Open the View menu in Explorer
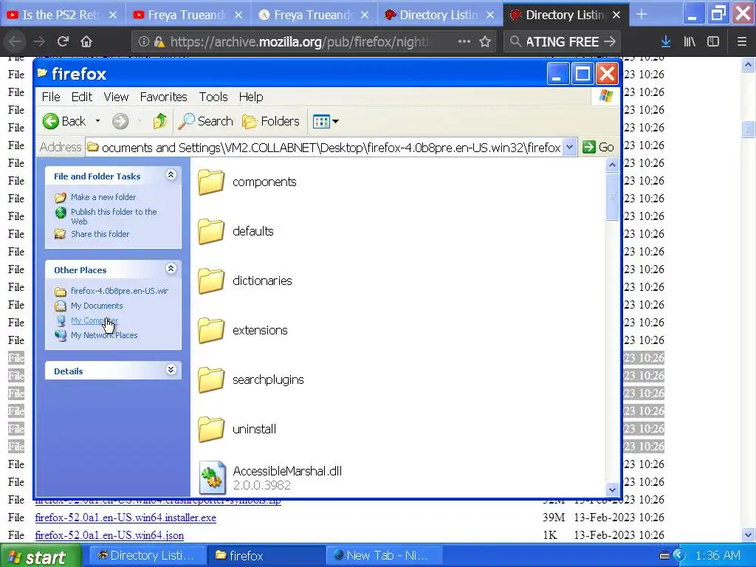This screenshot has height=567, width=756. [116, 97]
